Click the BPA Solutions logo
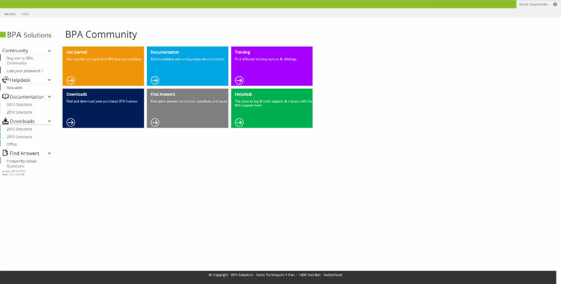Image resolution: width=561 pixels, height=284 pixels. 26,35
